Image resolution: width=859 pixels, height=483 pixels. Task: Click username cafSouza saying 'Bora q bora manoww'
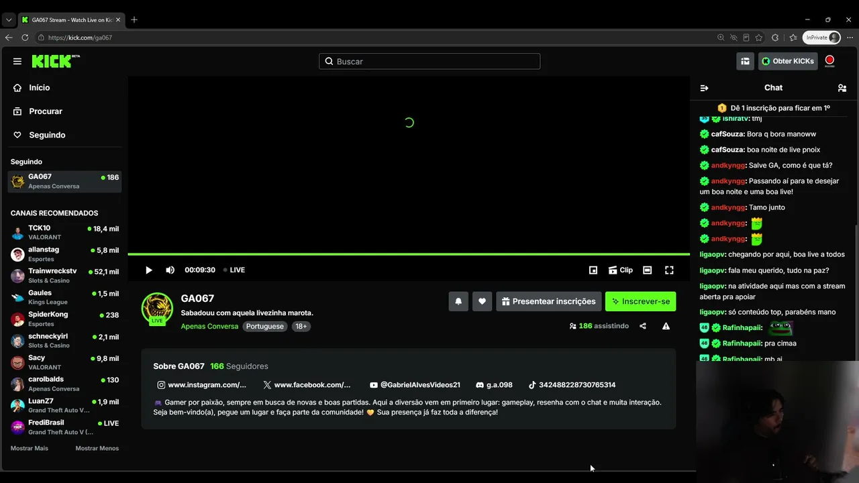click(x=727, y=134)
